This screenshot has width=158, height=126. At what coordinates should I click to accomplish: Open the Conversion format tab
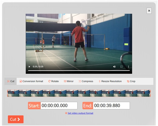coord(31,81)
